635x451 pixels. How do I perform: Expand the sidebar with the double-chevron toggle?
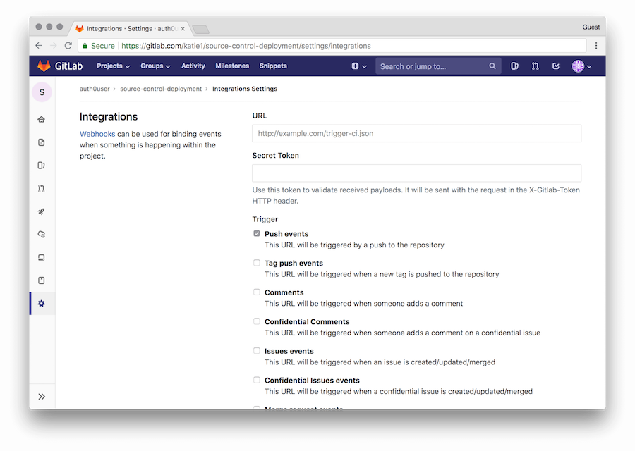tap(42, 397)
